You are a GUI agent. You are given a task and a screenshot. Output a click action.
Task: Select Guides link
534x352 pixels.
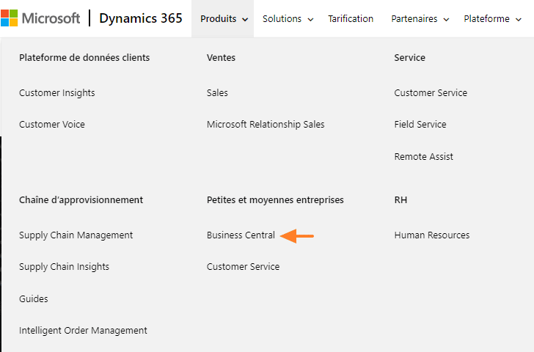click(x=34, y=299)
